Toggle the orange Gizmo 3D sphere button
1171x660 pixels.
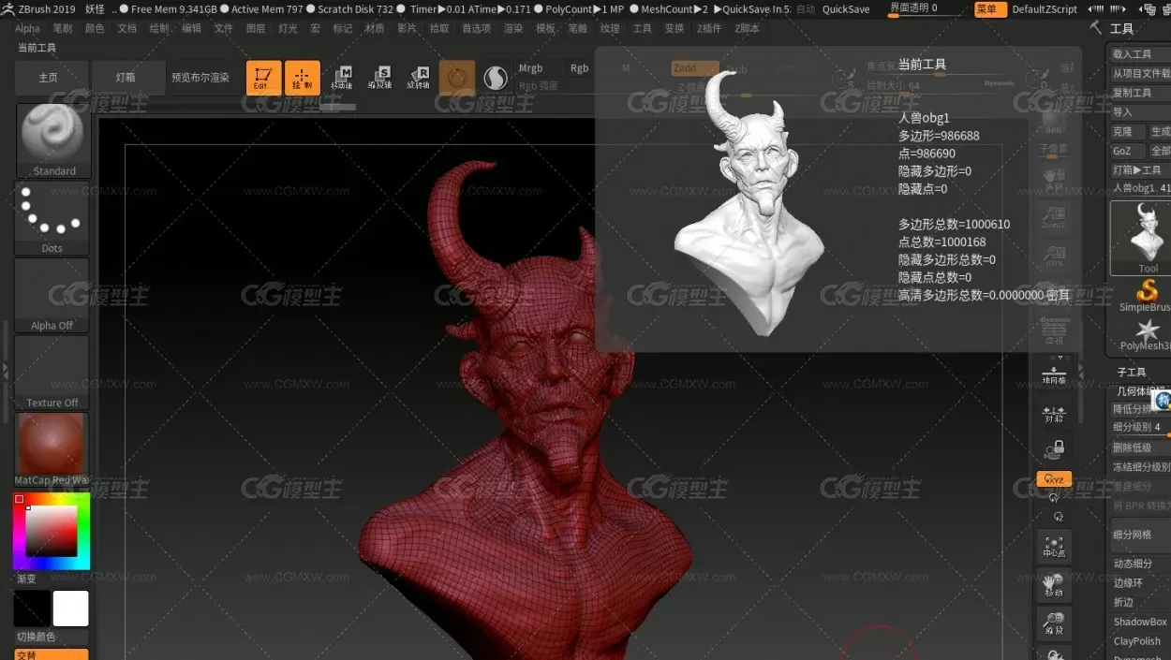coord(457,78)
